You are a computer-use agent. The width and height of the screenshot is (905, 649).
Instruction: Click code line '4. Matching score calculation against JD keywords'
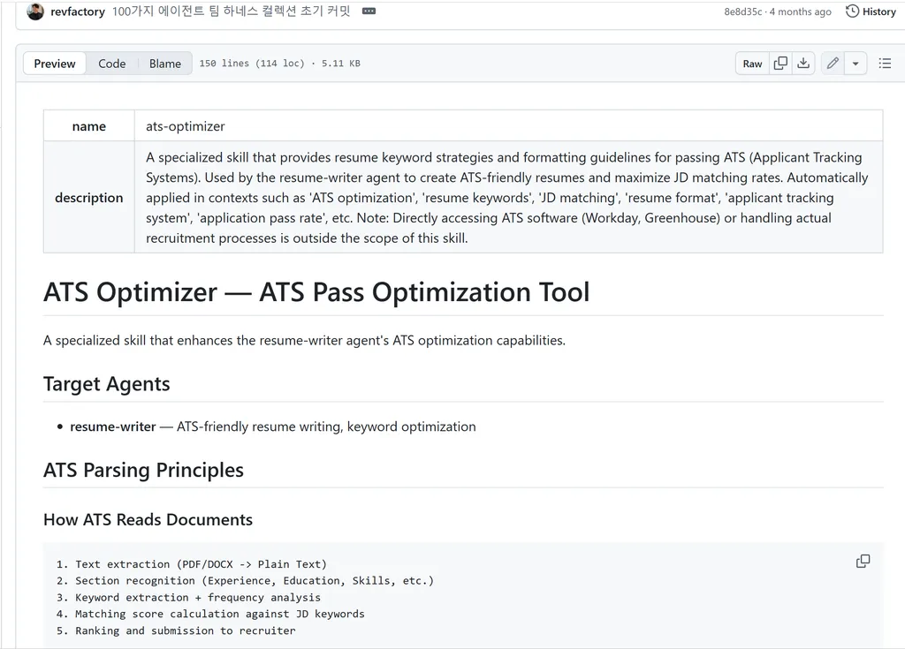point(210,615)
